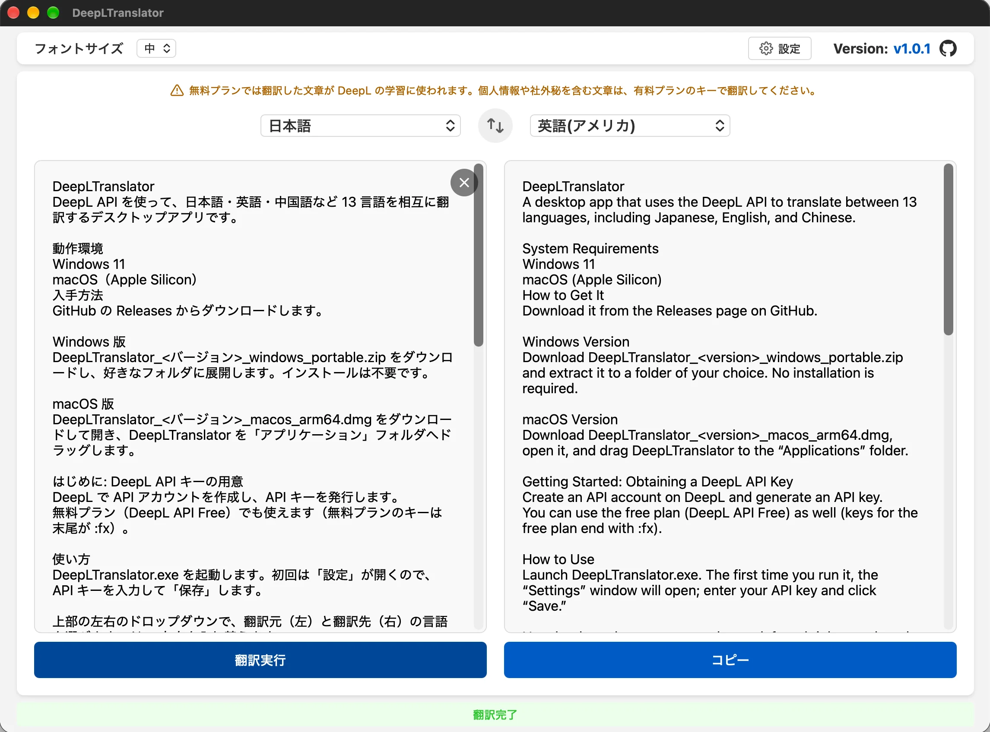Maximize window with green button
990x732 pixels.
(x=53, y=13)
